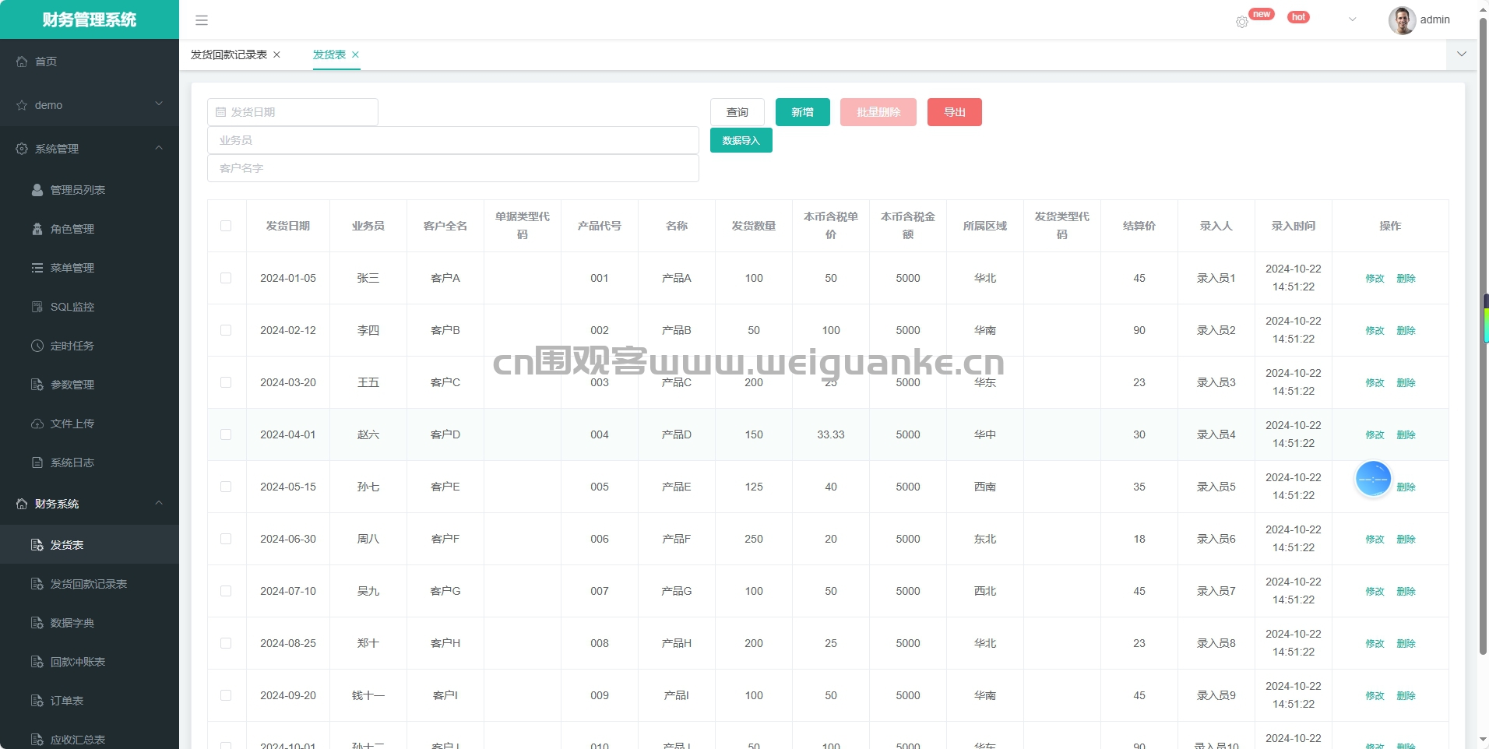Click the icon beside sidebar 发货表
The height and width of the screenshot is (749, 1489).
(x=37, y=545)
